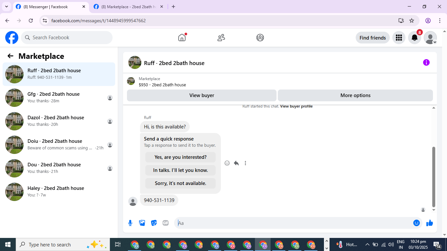Open the Facebook apps menu grid

pyautogui.click(x=399, y=38)
